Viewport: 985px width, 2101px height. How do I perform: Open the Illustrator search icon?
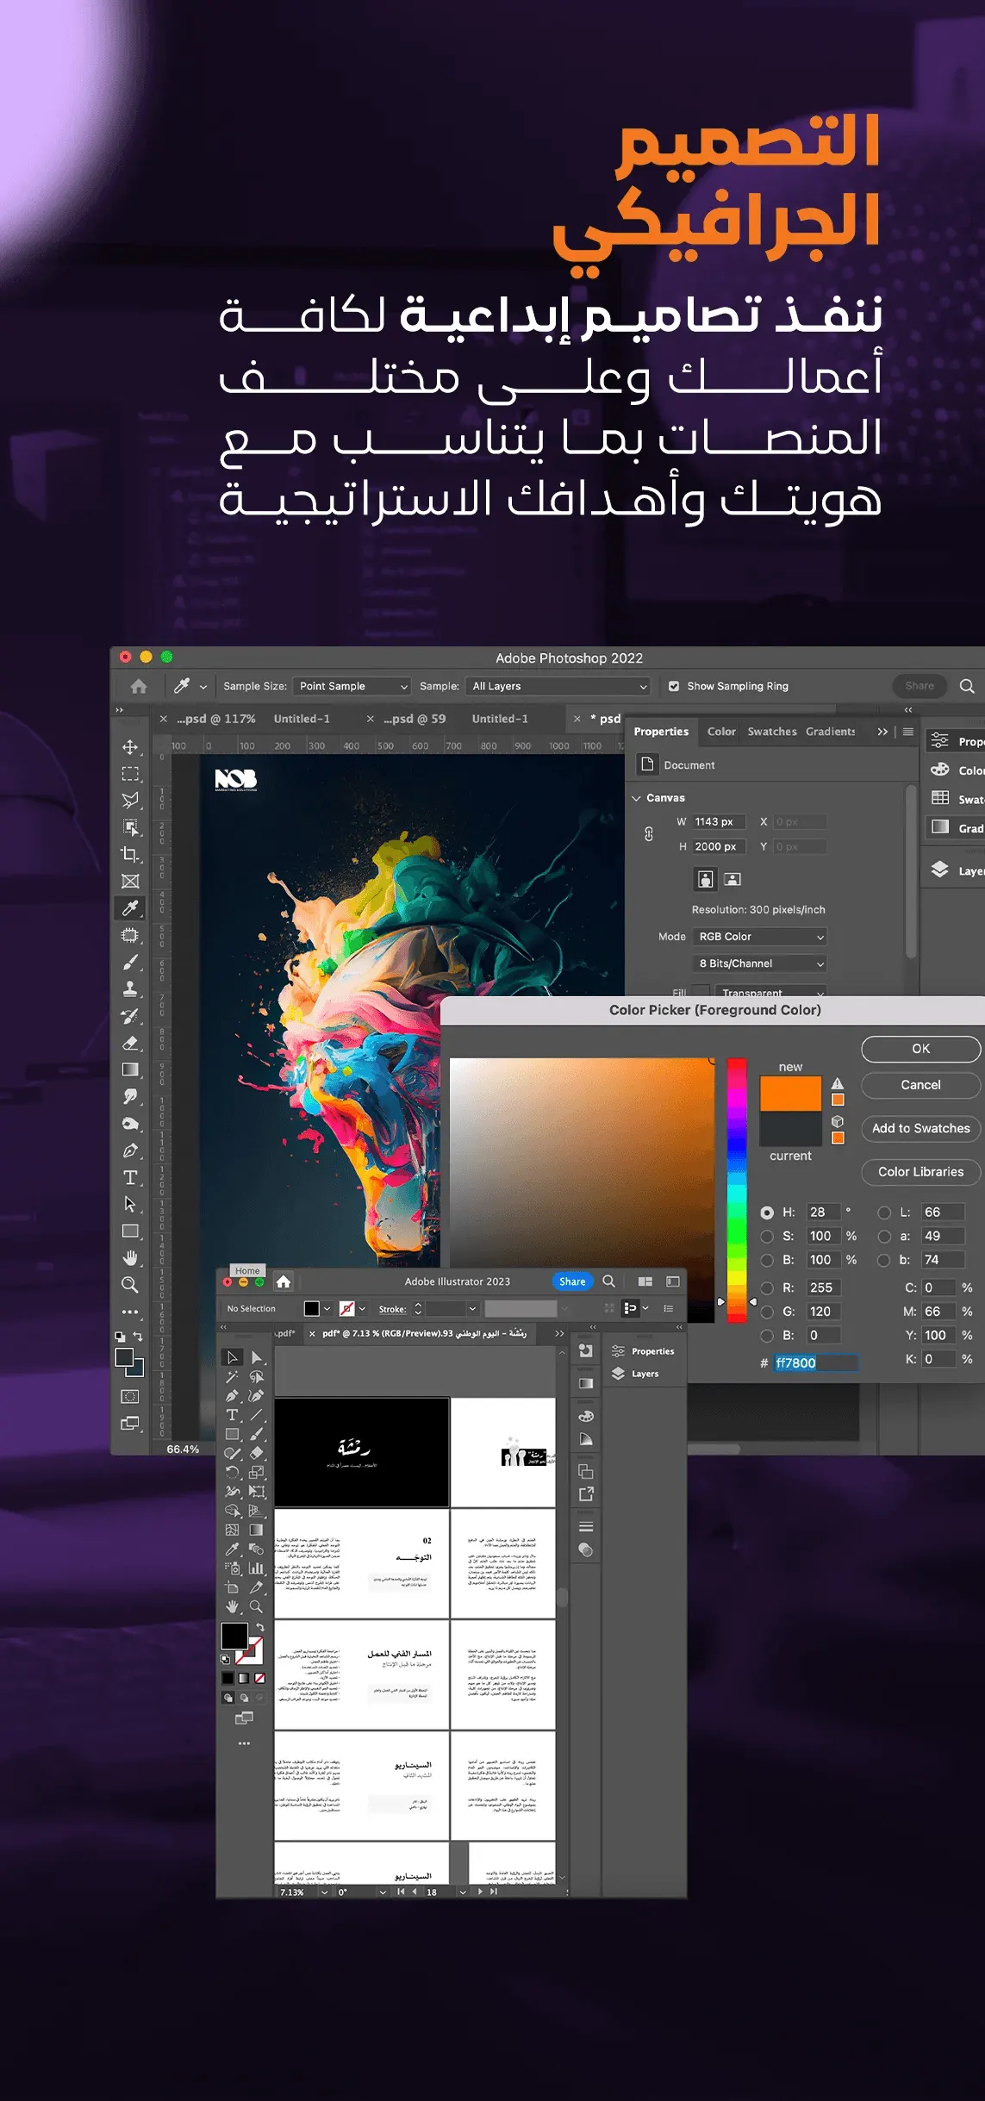tap(608, 1281)
